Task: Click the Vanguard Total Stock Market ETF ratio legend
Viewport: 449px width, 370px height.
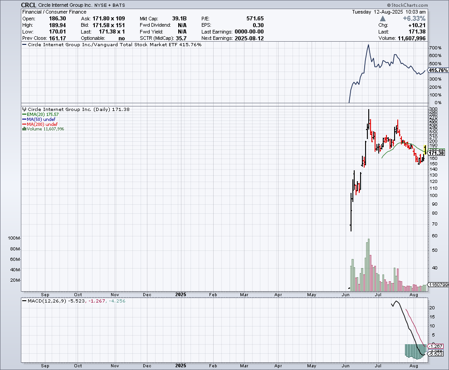Action: pos(115,44)
